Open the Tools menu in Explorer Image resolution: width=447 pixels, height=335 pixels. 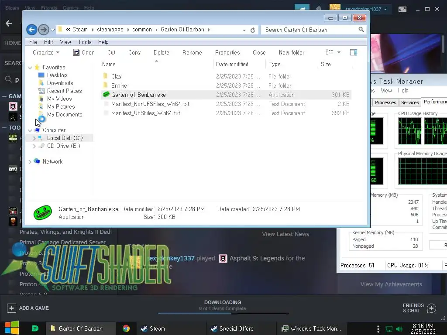pos(85,42)
